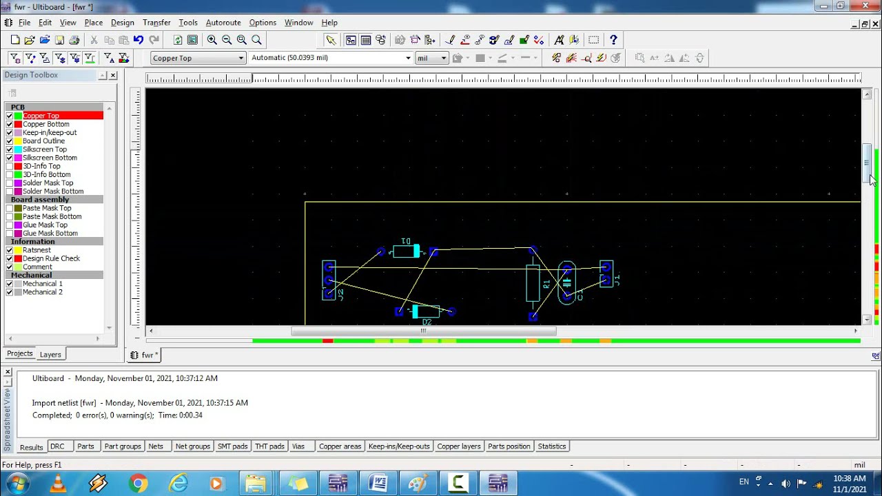Click the connection machine trace icon

coord(480,40)
